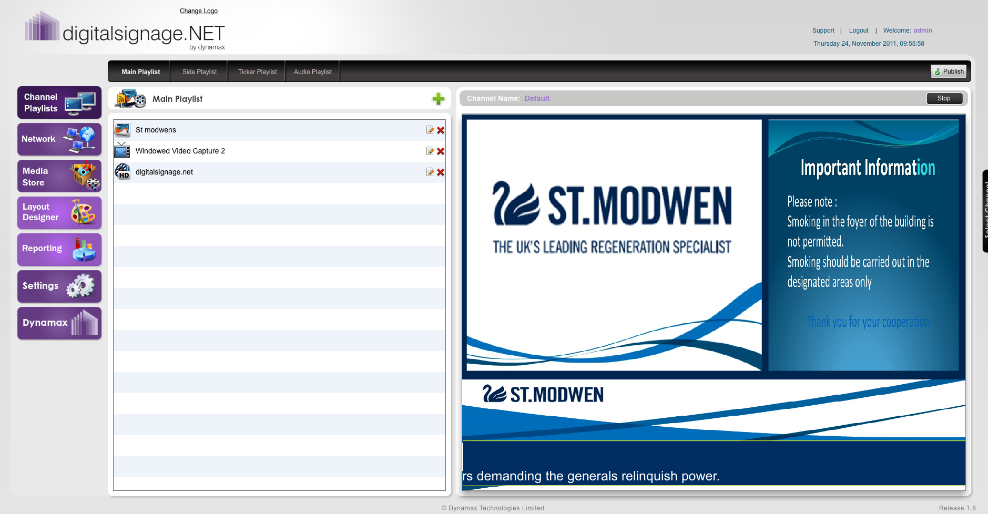988x514 pixels.
Task: Click the Publish button
Action: 949,71
